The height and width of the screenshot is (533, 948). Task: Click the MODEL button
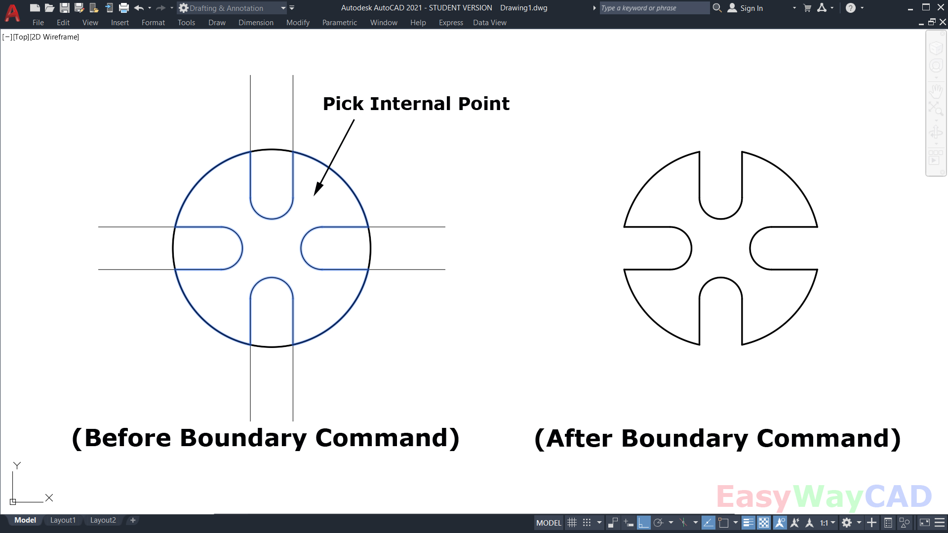(x=548, y=522)
